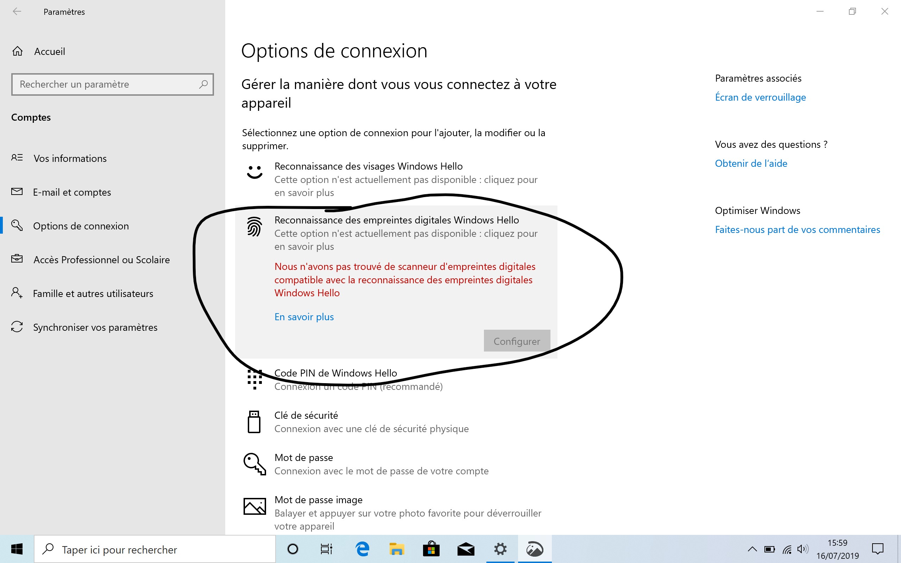Click the picture password image icon

click(x=255, y=506)
